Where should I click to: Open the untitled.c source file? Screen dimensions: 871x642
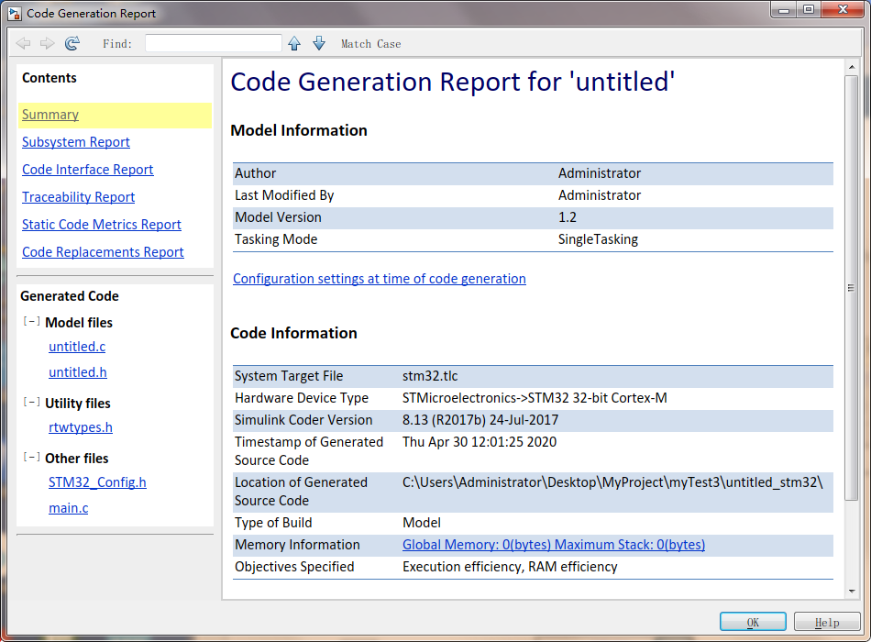77,347
